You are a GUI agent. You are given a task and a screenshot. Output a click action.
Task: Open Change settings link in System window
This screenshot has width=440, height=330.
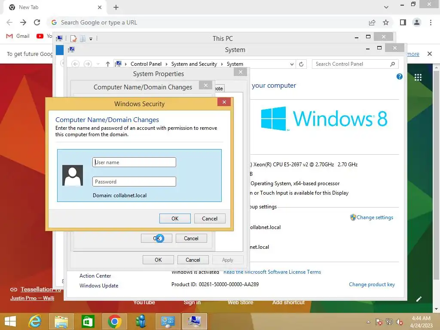375,217
